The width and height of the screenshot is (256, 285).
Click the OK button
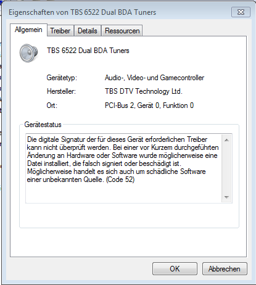[x=175, y=268]
